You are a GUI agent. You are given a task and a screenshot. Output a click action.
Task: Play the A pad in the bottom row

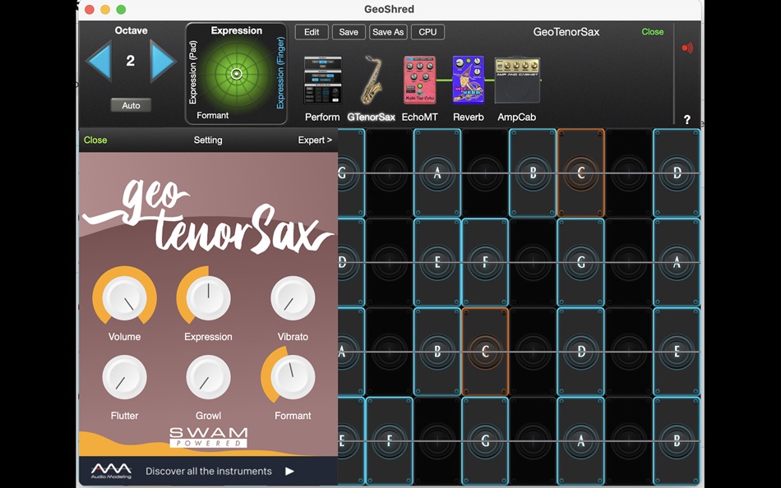[580, 440]
